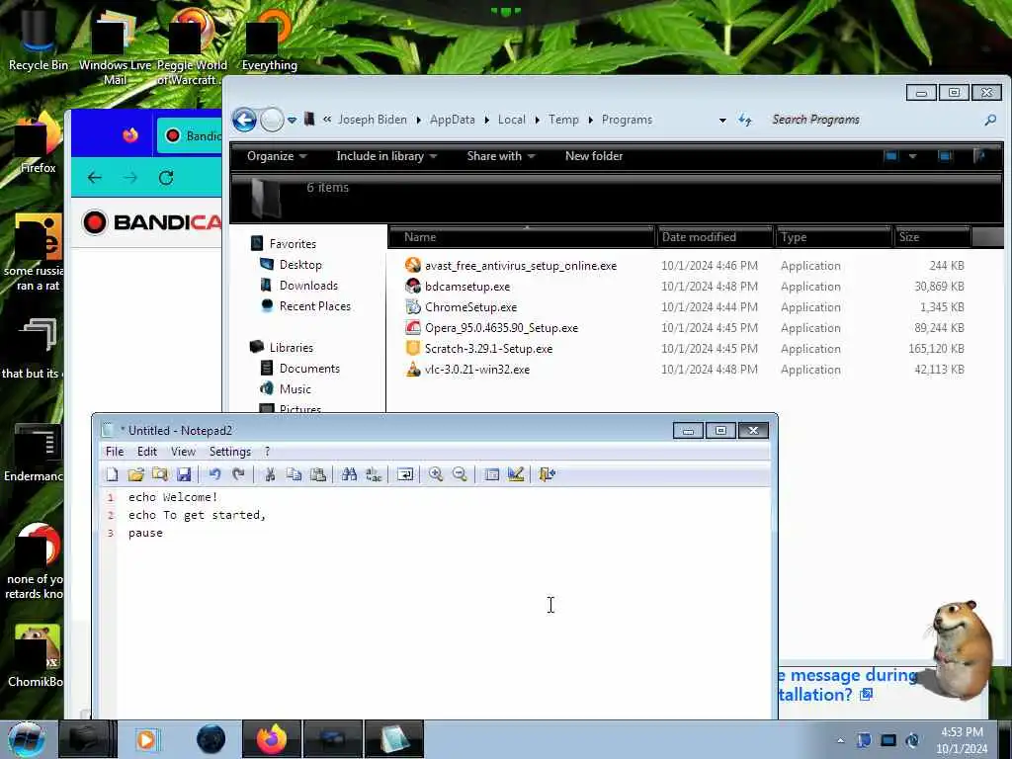Paste clipboard using Notepad2 toolbar icon
Image resolution: width=1012 pixels, height=759 pixels.
(317, 474)
